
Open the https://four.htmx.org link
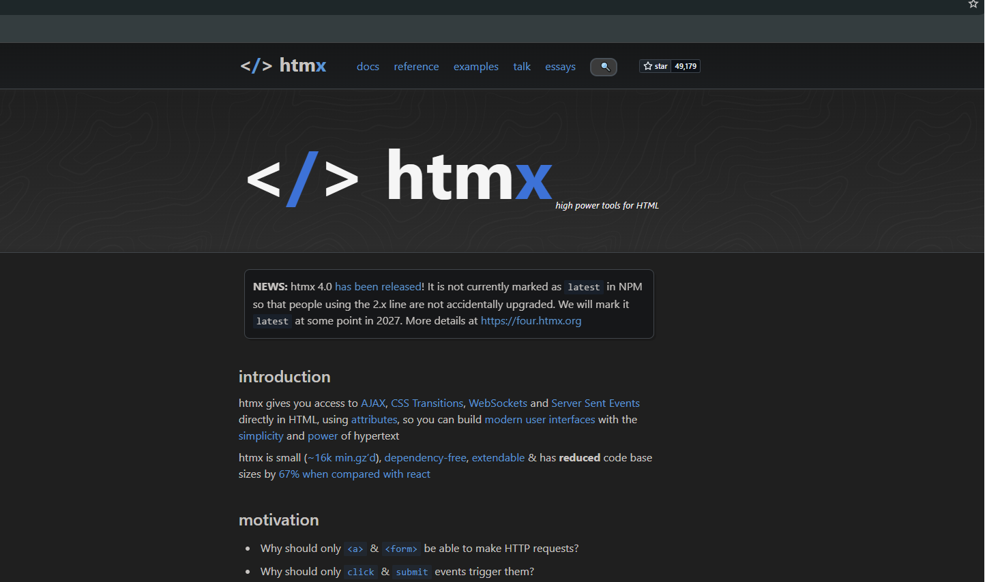(531, 321)
